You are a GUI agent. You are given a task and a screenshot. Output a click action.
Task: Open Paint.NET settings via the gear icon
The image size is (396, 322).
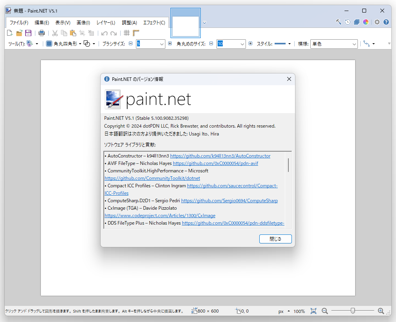tap(377, 22)
